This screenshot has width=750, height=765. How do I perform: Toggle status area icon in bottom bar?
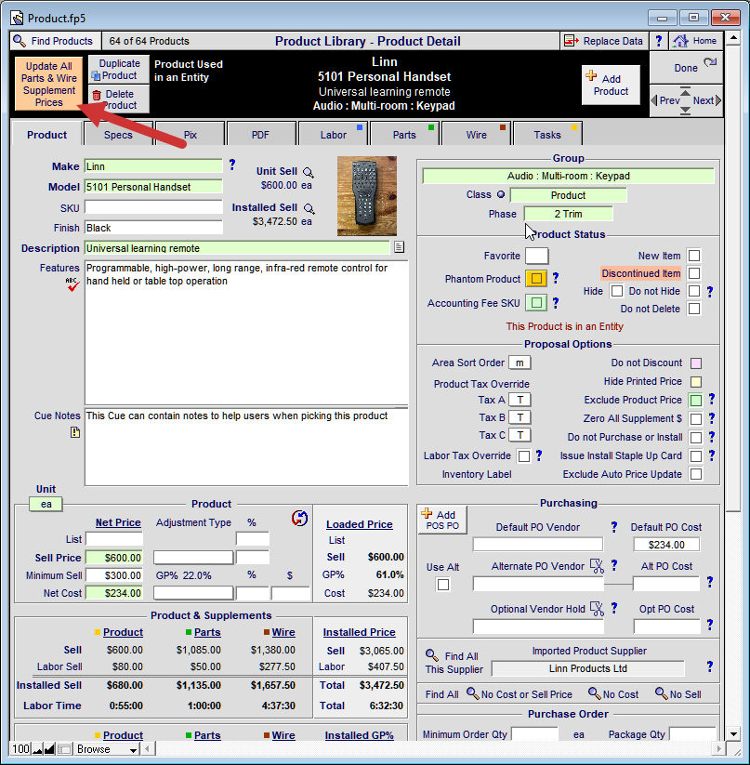pyautogui.click(x=64, y=749)
